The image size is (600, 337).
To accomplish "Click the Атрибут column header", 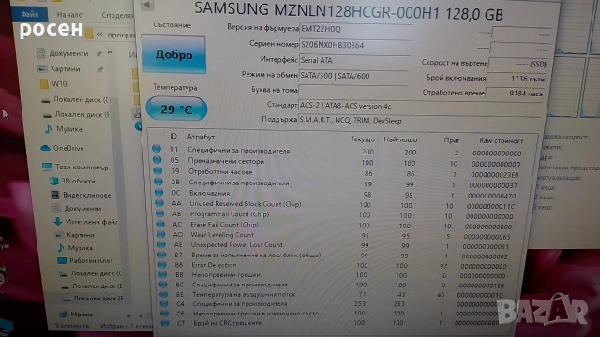I will coord(201,137).
